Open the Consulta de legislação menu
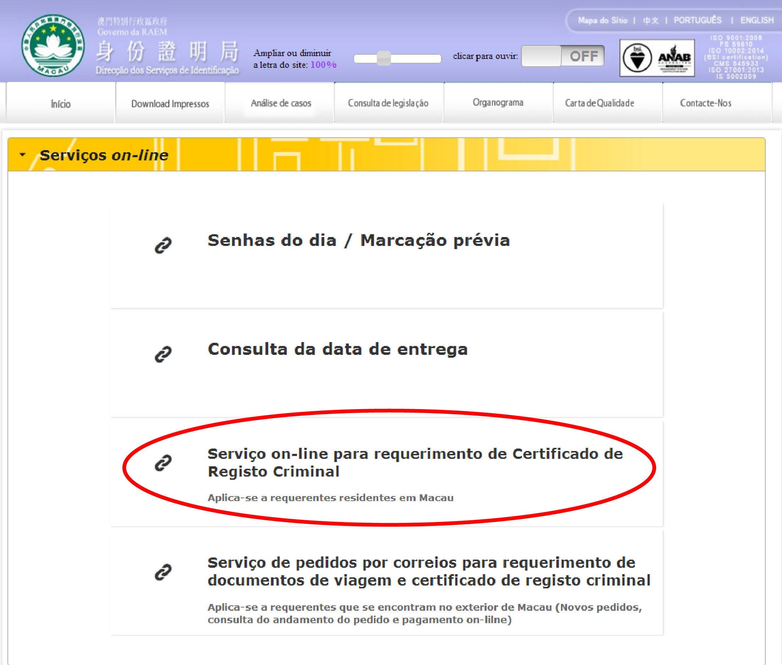 coord(388,103)
